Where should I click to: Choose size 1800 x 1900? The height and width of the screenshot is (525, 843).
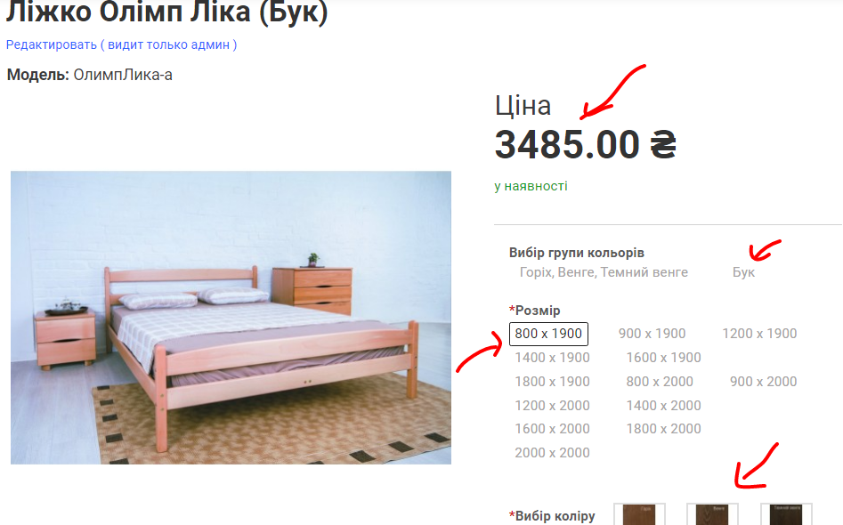pyautogui.click(x=552, y=382)
